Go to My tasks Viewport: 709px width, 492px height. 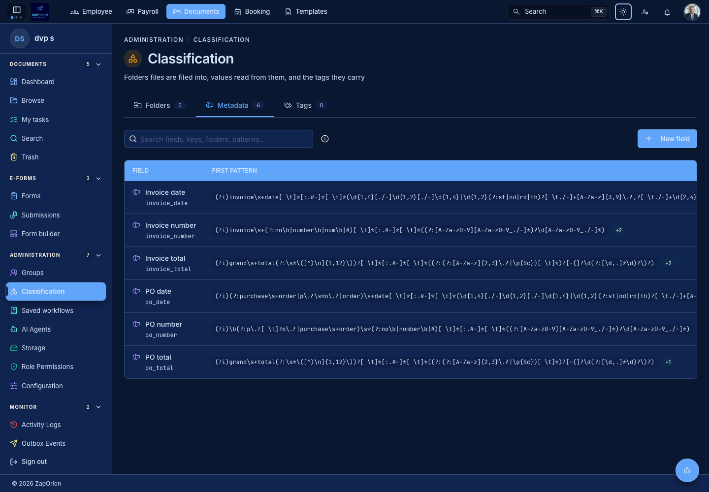point(56,120)
